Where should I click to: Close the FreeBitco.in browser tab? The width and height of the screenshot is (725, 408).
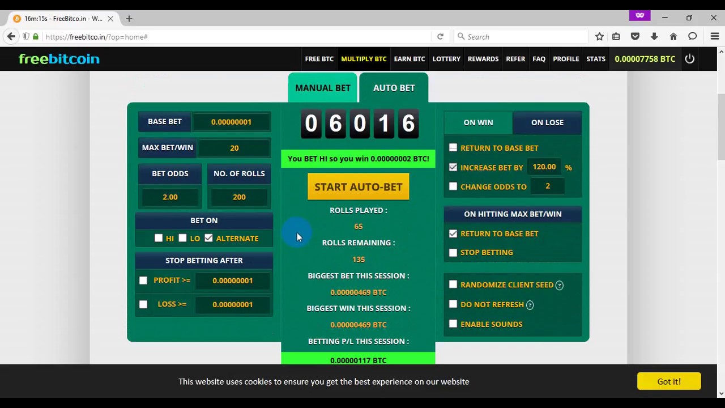coord(110,19)
